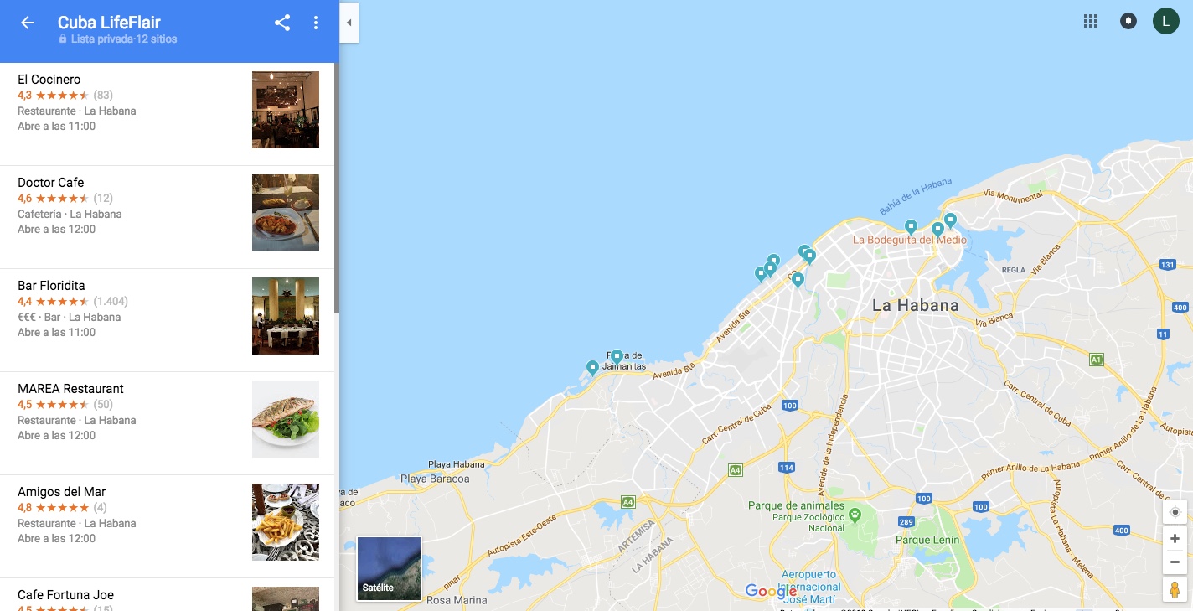Zoom in on the map
Screen dimensions: 1193x611
pyautogui.click(x=1175, y=539)
